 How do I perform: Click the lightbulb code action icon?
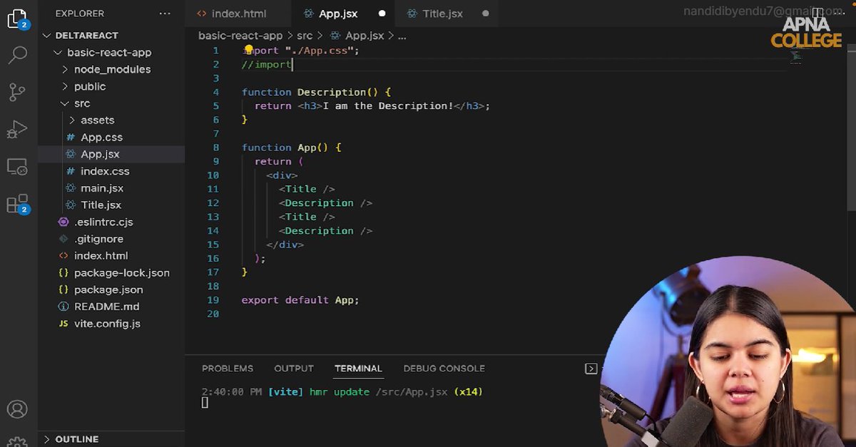pyautogui.click(x=248, y=50)
